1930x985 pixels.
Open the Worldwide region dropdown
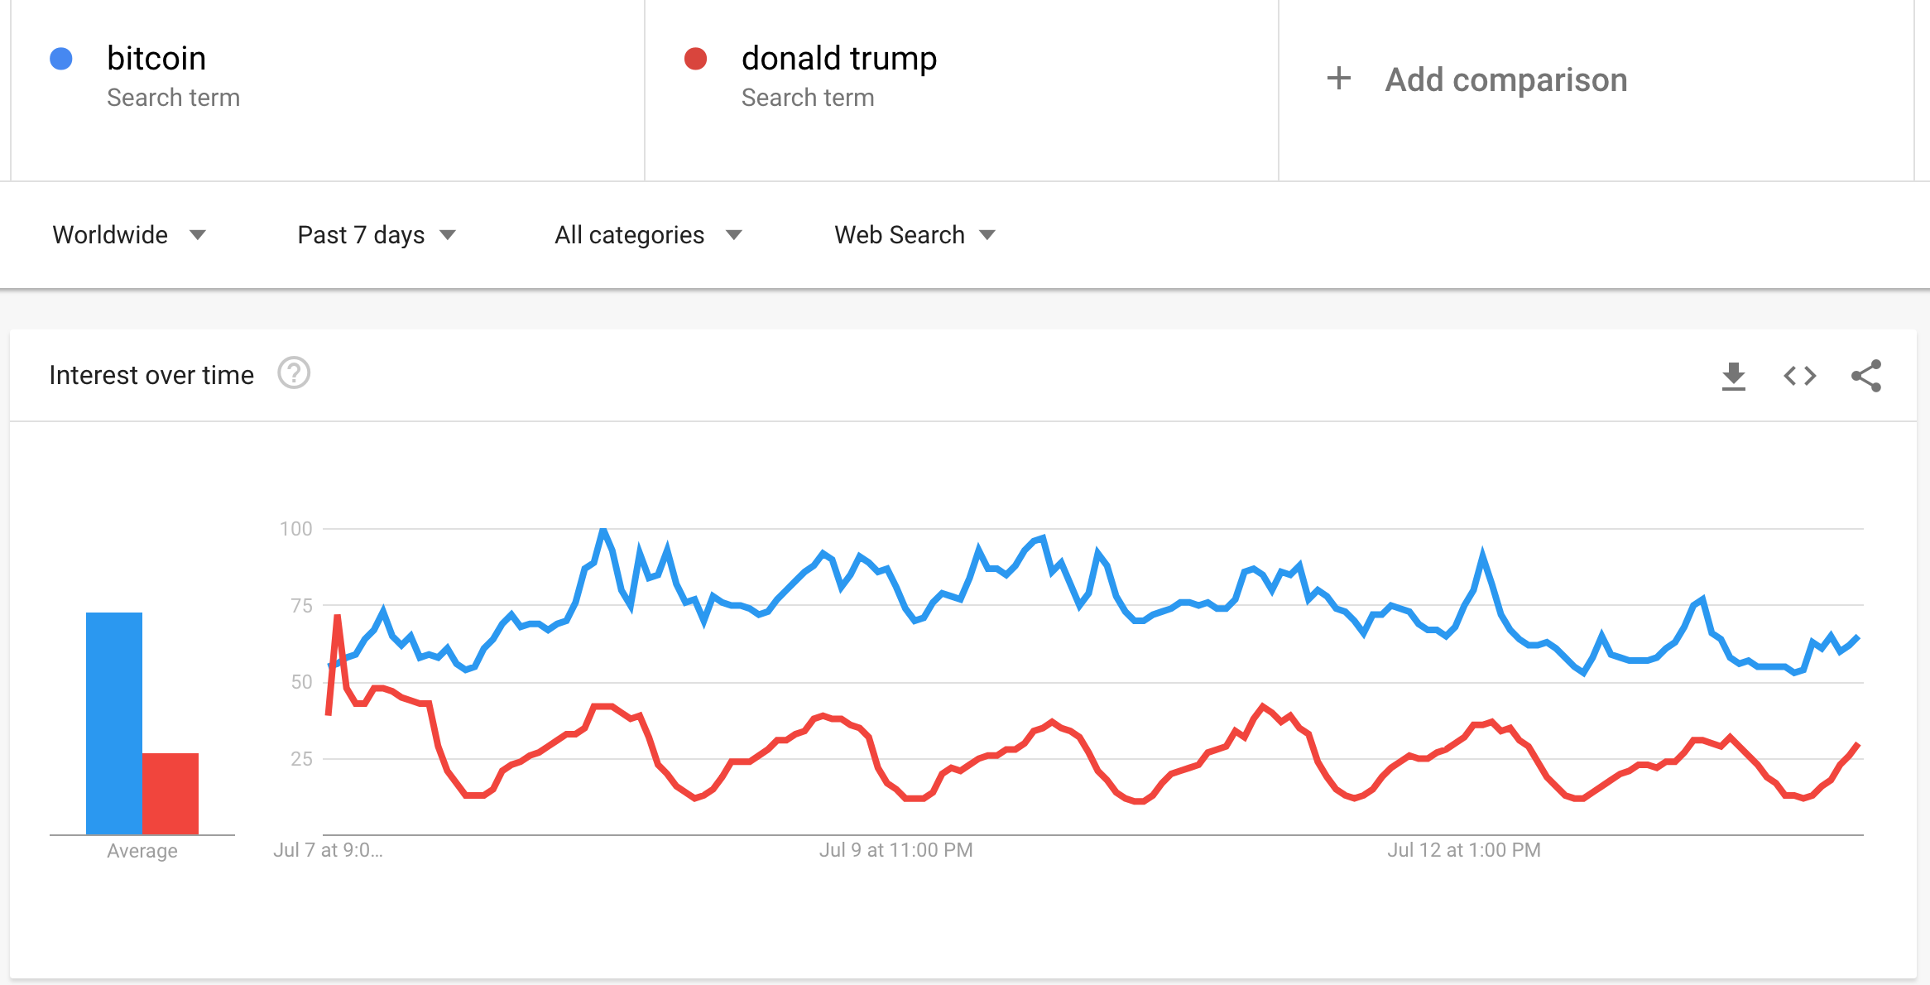click(129, 235)
